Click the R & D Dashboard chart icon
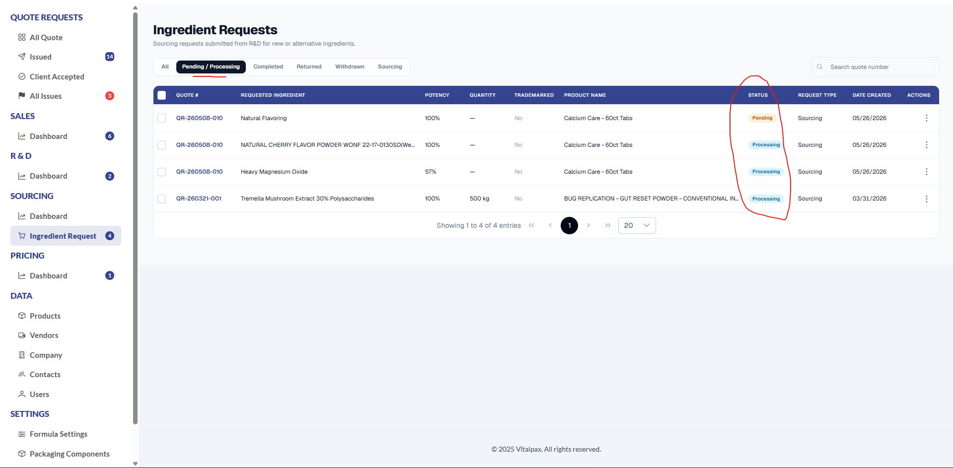 point(22,176)
